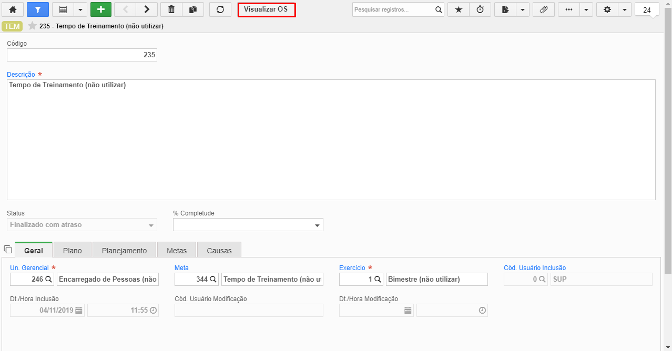672x351 pixels.
Task: Go to next record arrow
Action: (147, 9)
